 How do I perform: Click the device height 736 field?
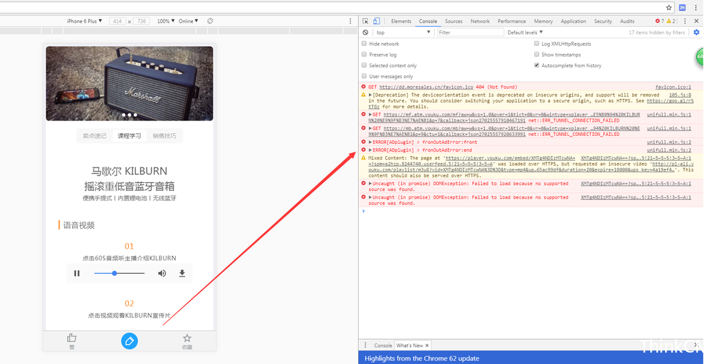point(141,21)
